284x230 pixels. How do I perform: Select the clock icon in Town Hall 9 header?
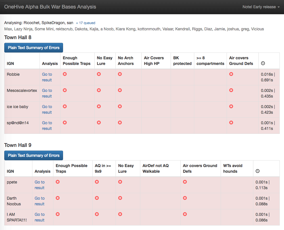tap(257, 171)
